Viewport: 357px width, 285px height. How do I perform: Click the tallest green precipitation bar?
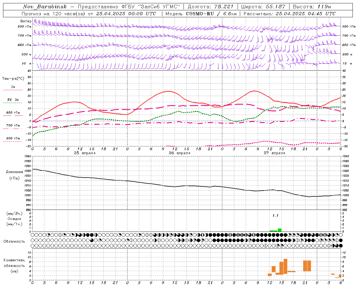pos(279,230)
